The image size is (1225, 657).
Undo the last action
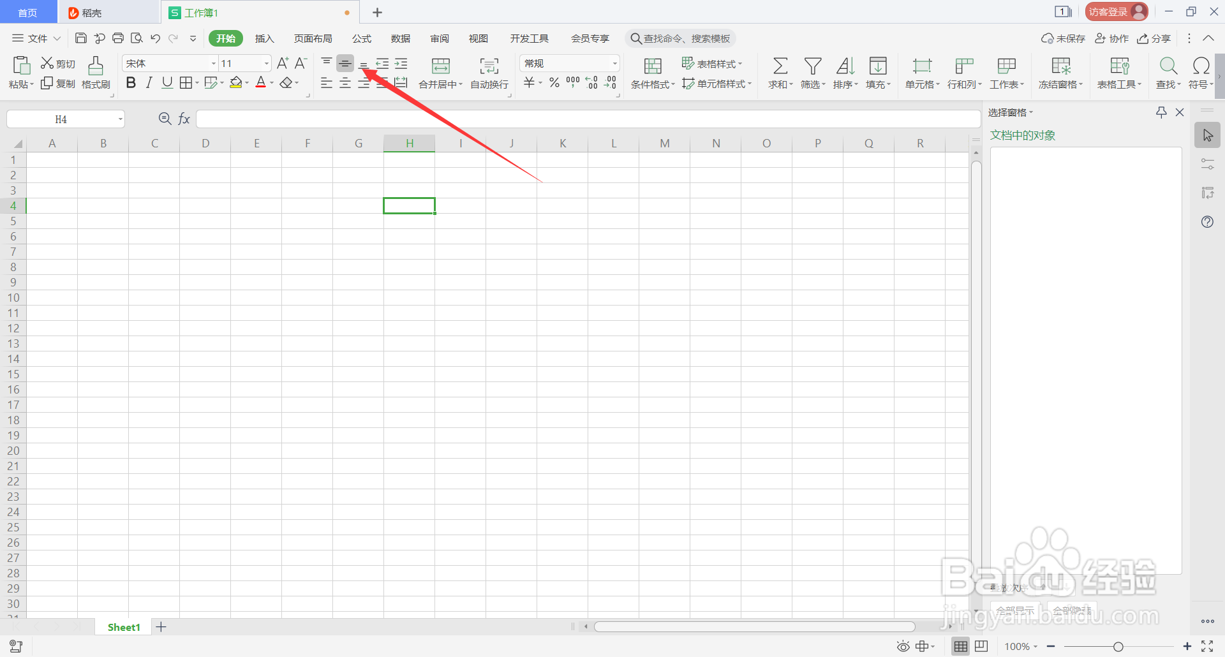click(x=155, y=38)
